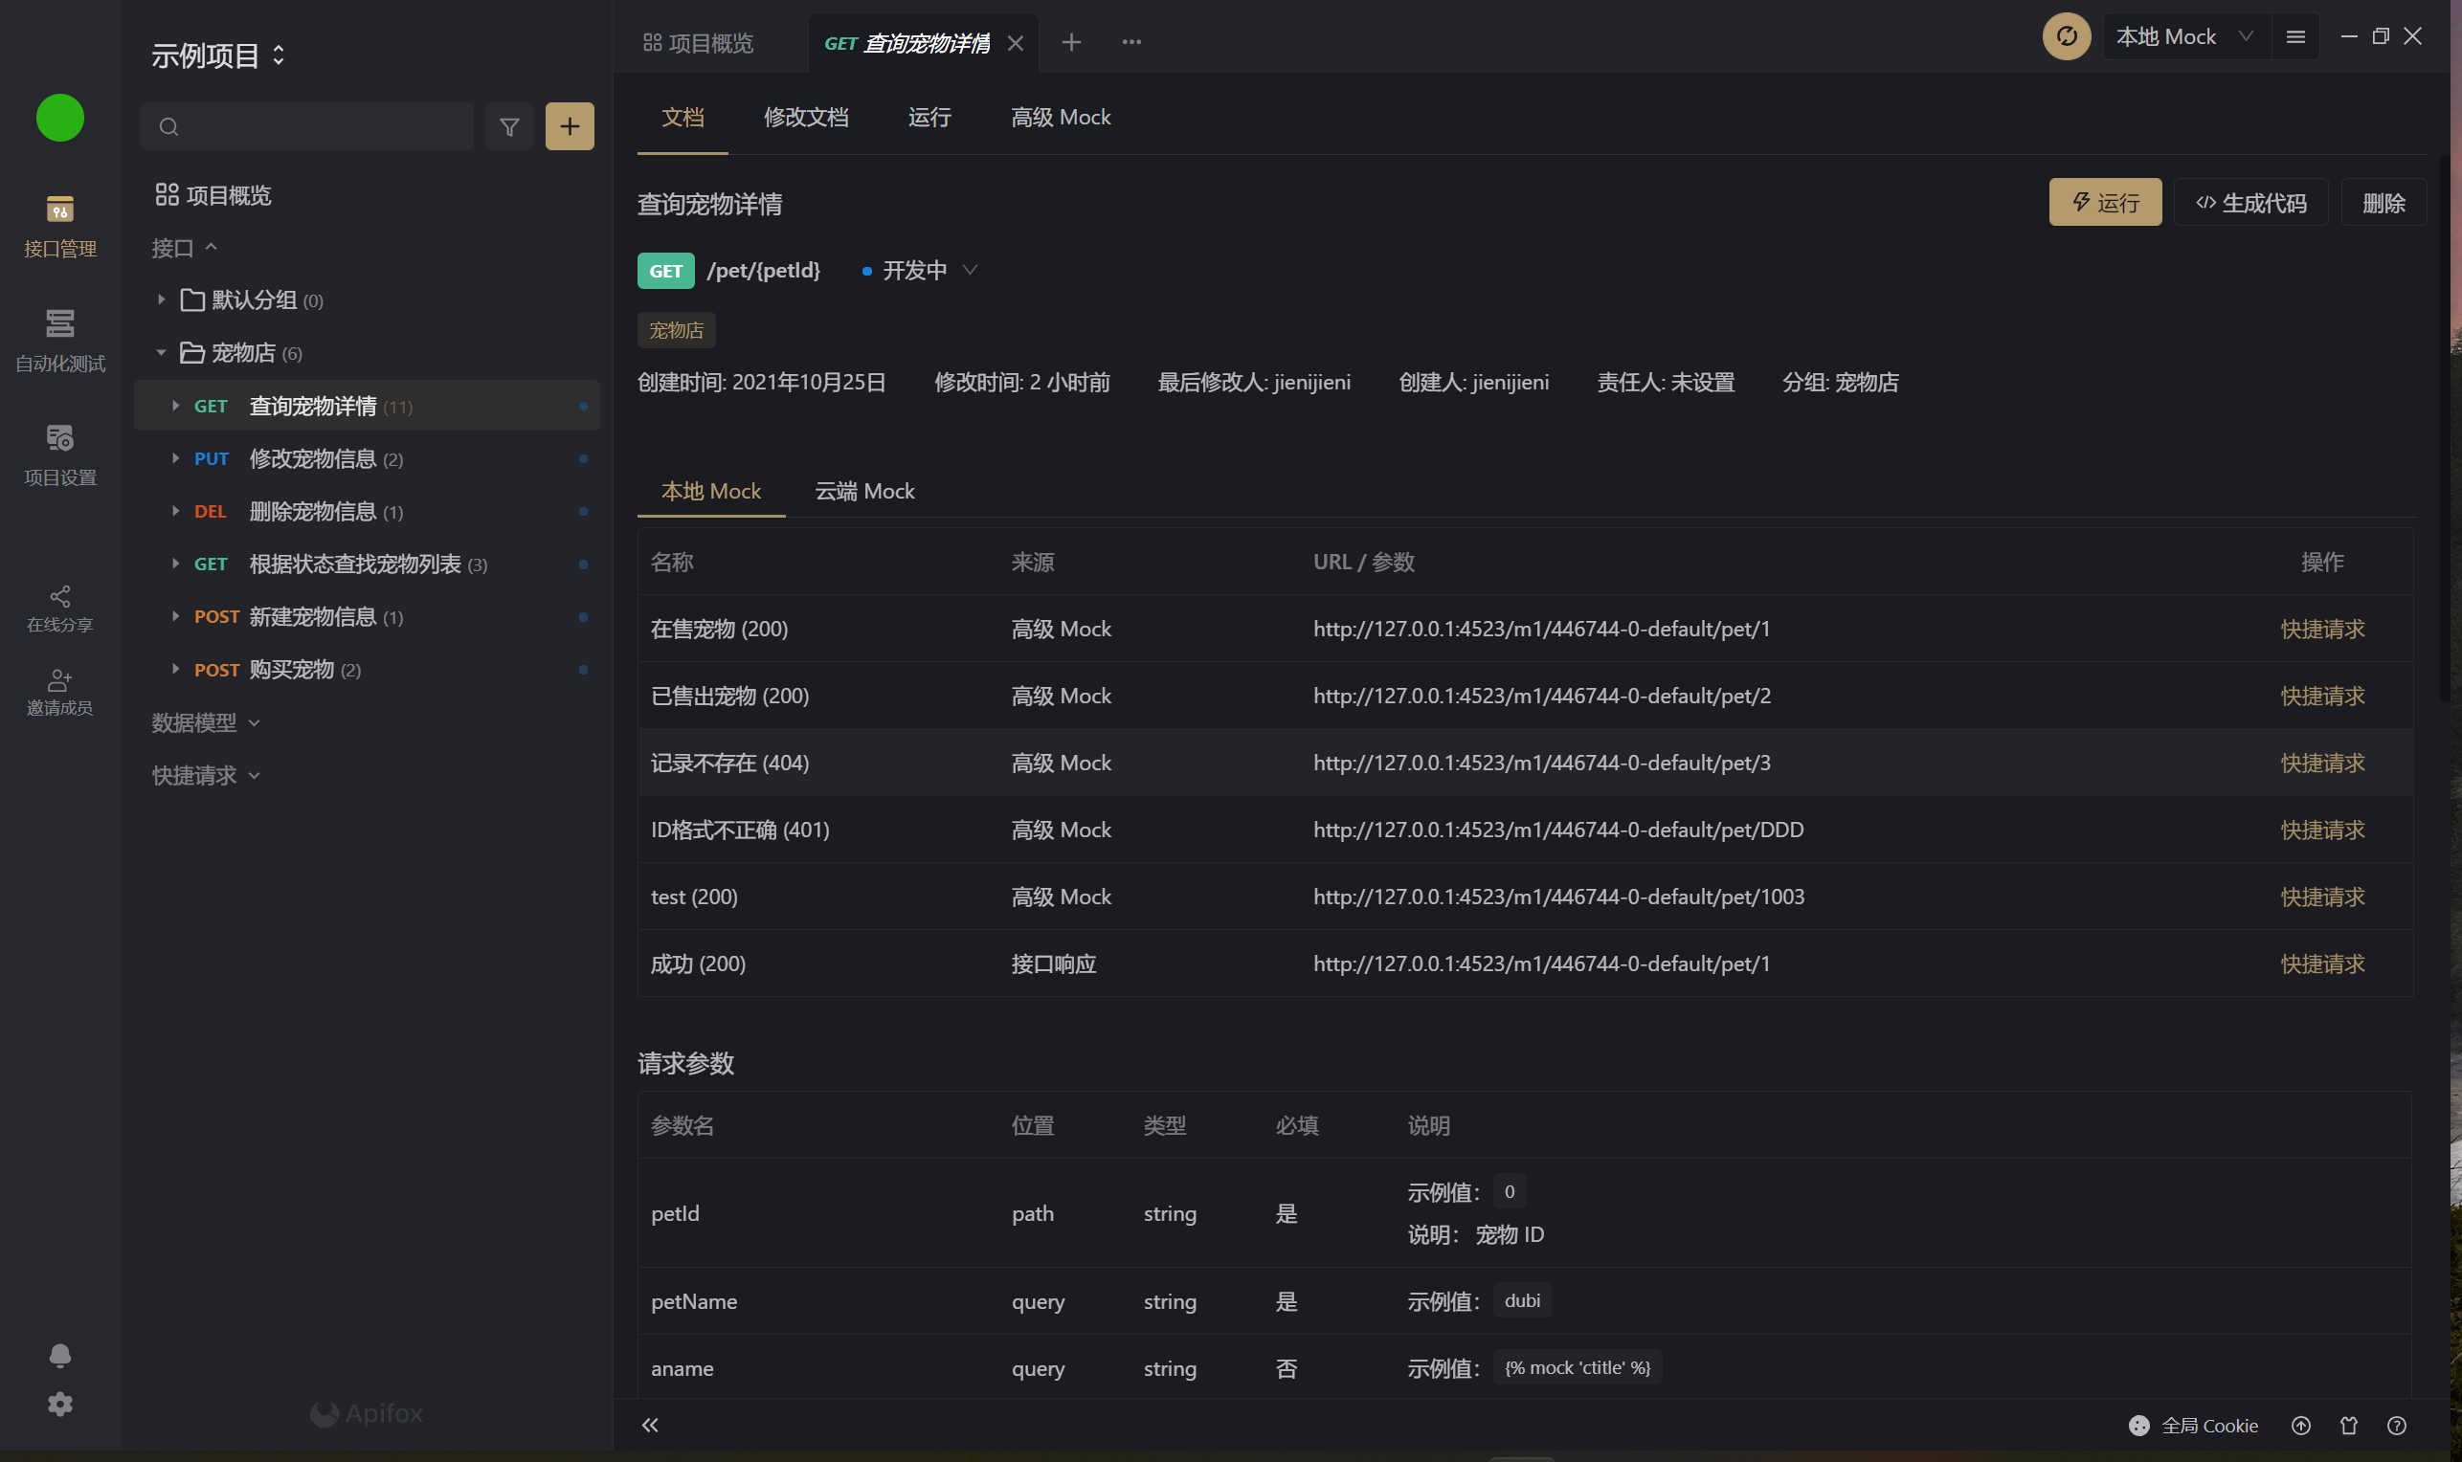Open the settings gear at bottom left
Image resolution: width=2462 pixels, height=1462 pixels.
click(x=59, y=1405)
